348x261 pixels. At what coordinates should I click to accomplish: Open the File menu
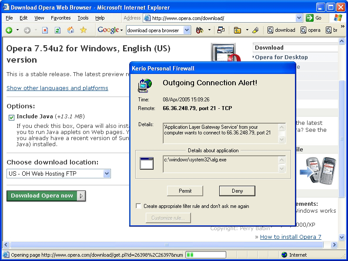[x=9, y=18]
